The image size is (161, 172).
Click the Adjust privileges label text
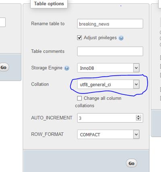[x=100, y=38]
